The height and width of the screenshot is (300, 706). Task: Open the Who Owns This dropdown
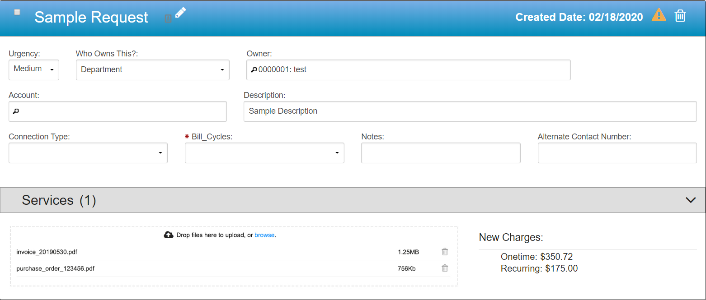point(152,70)
